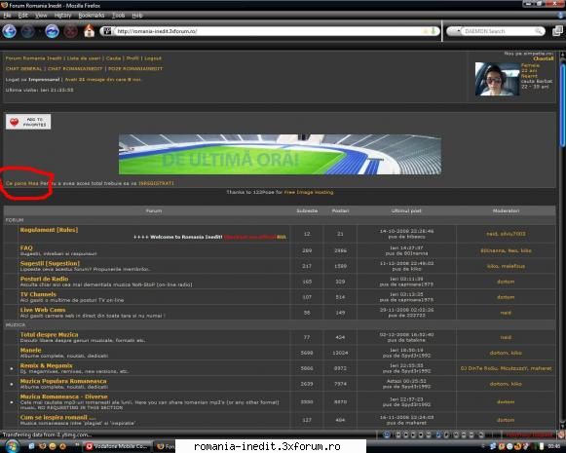Click the Logout link
Screen dimensions: 566x453
click(153, 58)
